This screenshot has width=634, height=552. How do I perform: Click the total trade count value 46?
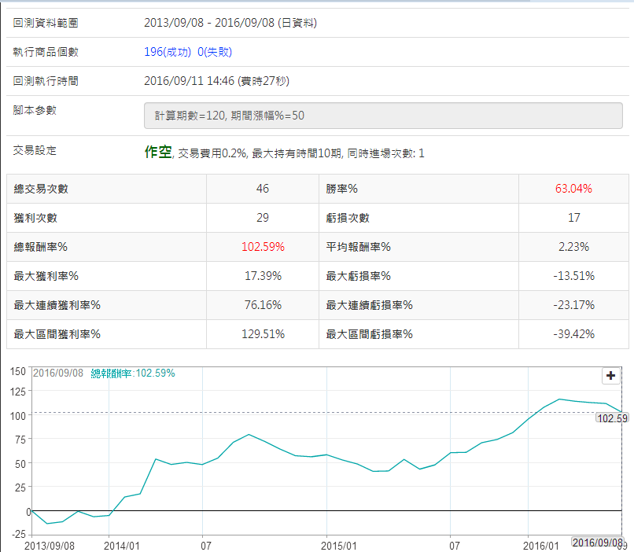[x=263, y=189]
